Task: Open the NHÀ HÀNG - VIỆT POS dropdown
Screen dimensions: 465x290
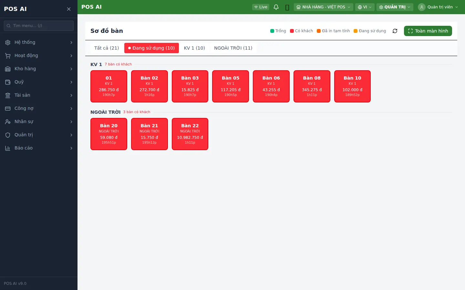Action: click(323, 7)
